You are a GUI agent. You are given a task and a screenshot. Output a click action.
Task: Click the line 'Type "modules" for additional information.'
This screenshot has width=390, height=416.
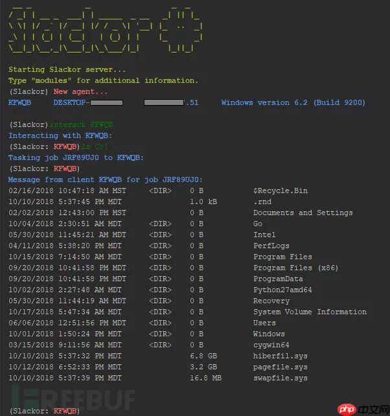point(103,80)
